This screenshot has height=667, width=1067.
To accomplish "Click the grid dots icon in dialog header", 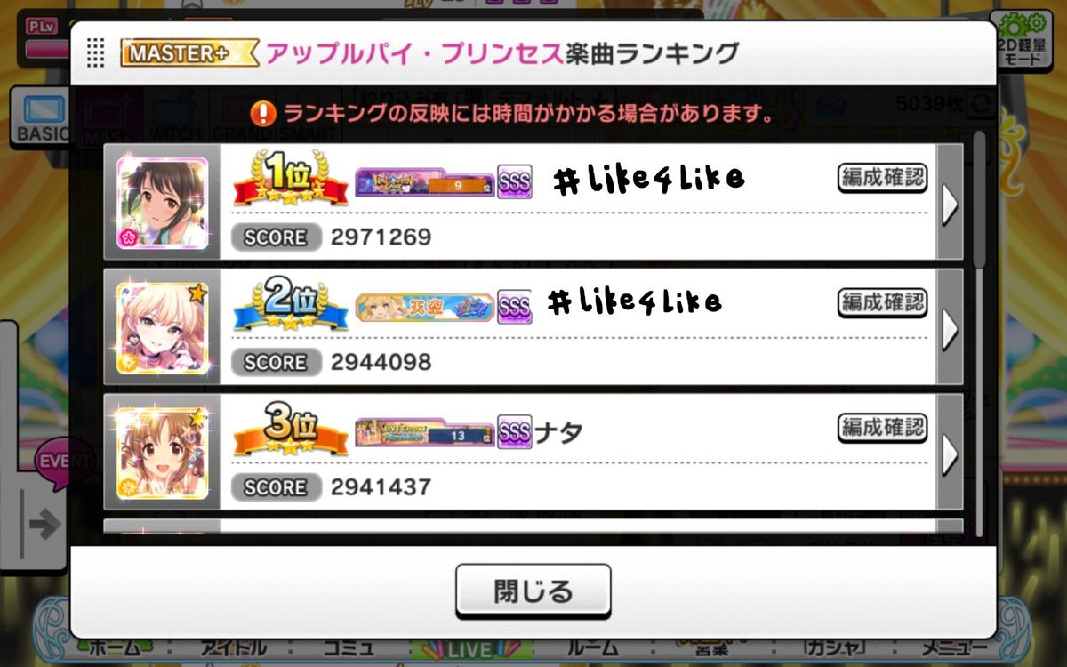I will [x=96, y=53].
